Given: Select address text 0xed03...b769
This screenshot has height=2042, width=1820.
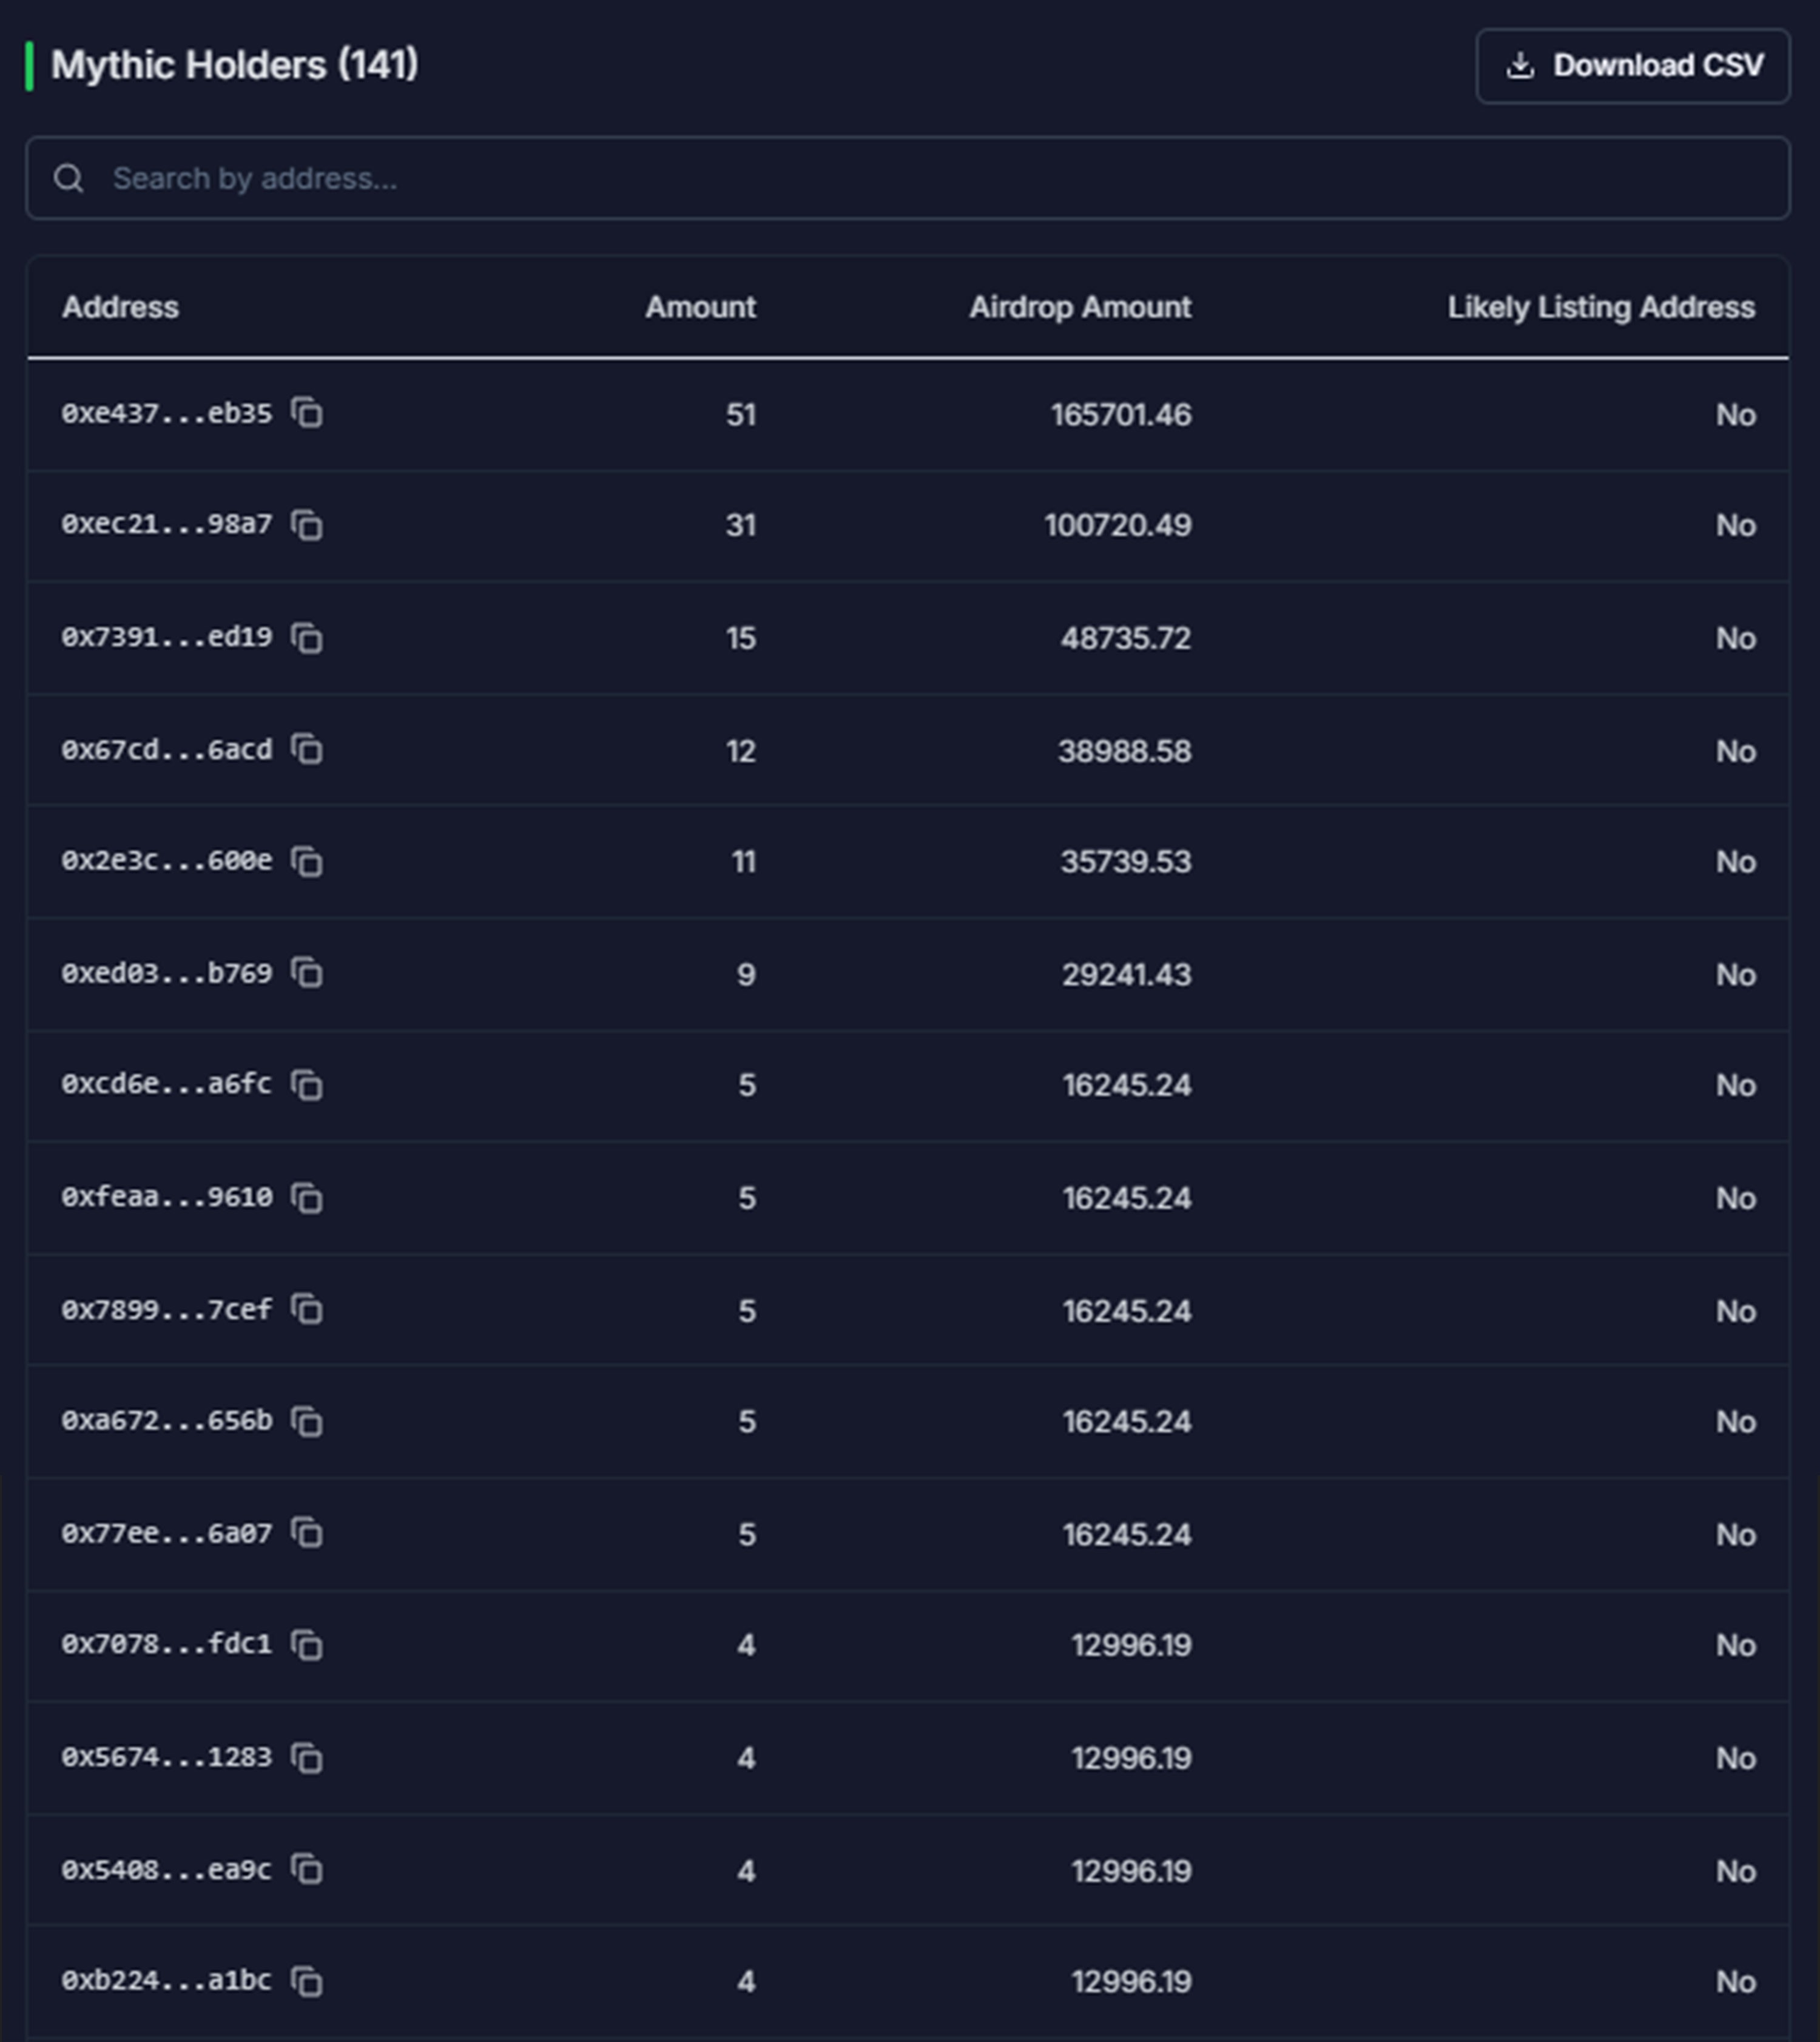Looking at the screenshot, I should point(167,973).
